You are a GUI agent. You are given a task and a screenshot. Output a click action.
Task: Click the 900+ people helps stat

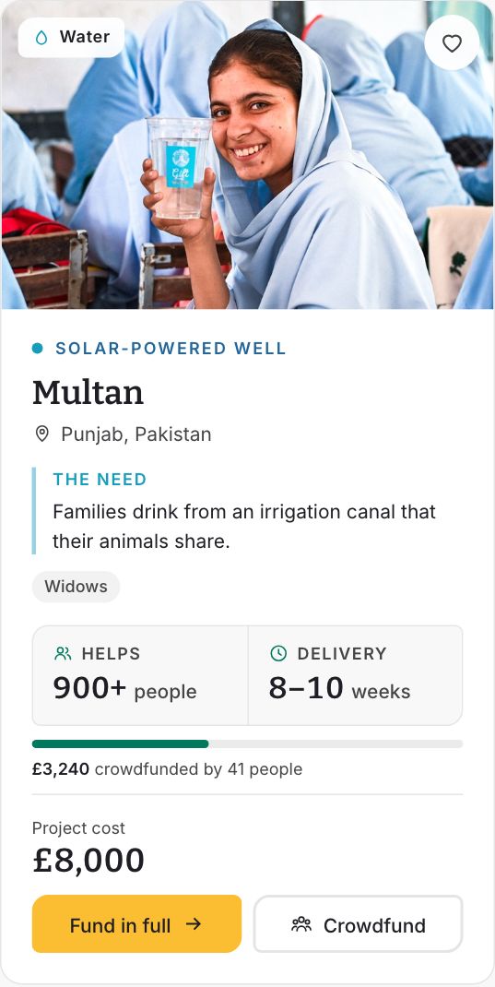point(124,688)
